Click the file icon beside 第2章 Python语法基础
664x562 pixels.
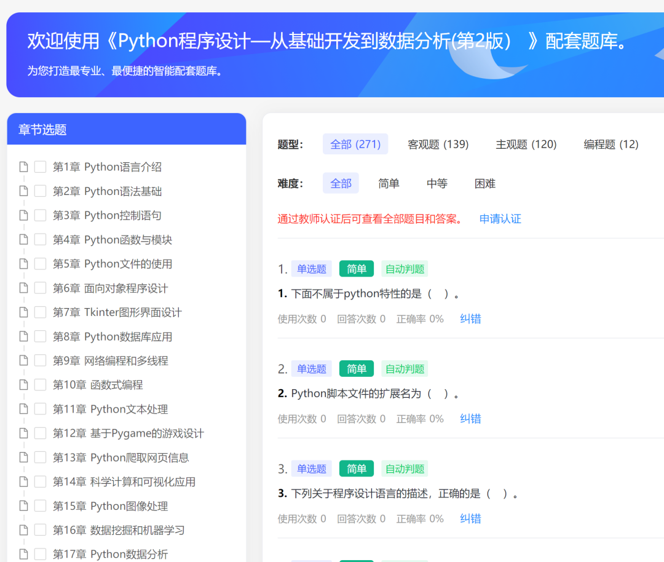tap(24, 191)
